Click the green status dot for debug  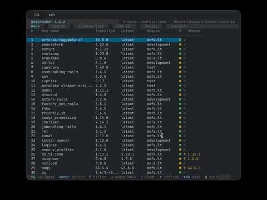[x=180, y=90]
